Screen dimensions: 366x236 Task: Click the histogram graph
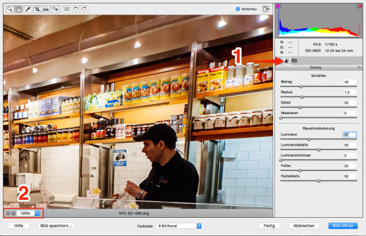pos(319,21)
